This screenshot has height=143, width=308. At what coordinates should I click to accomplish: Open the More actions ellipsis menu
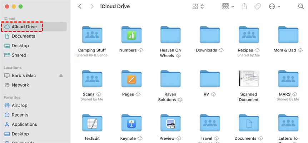[274, 6]
